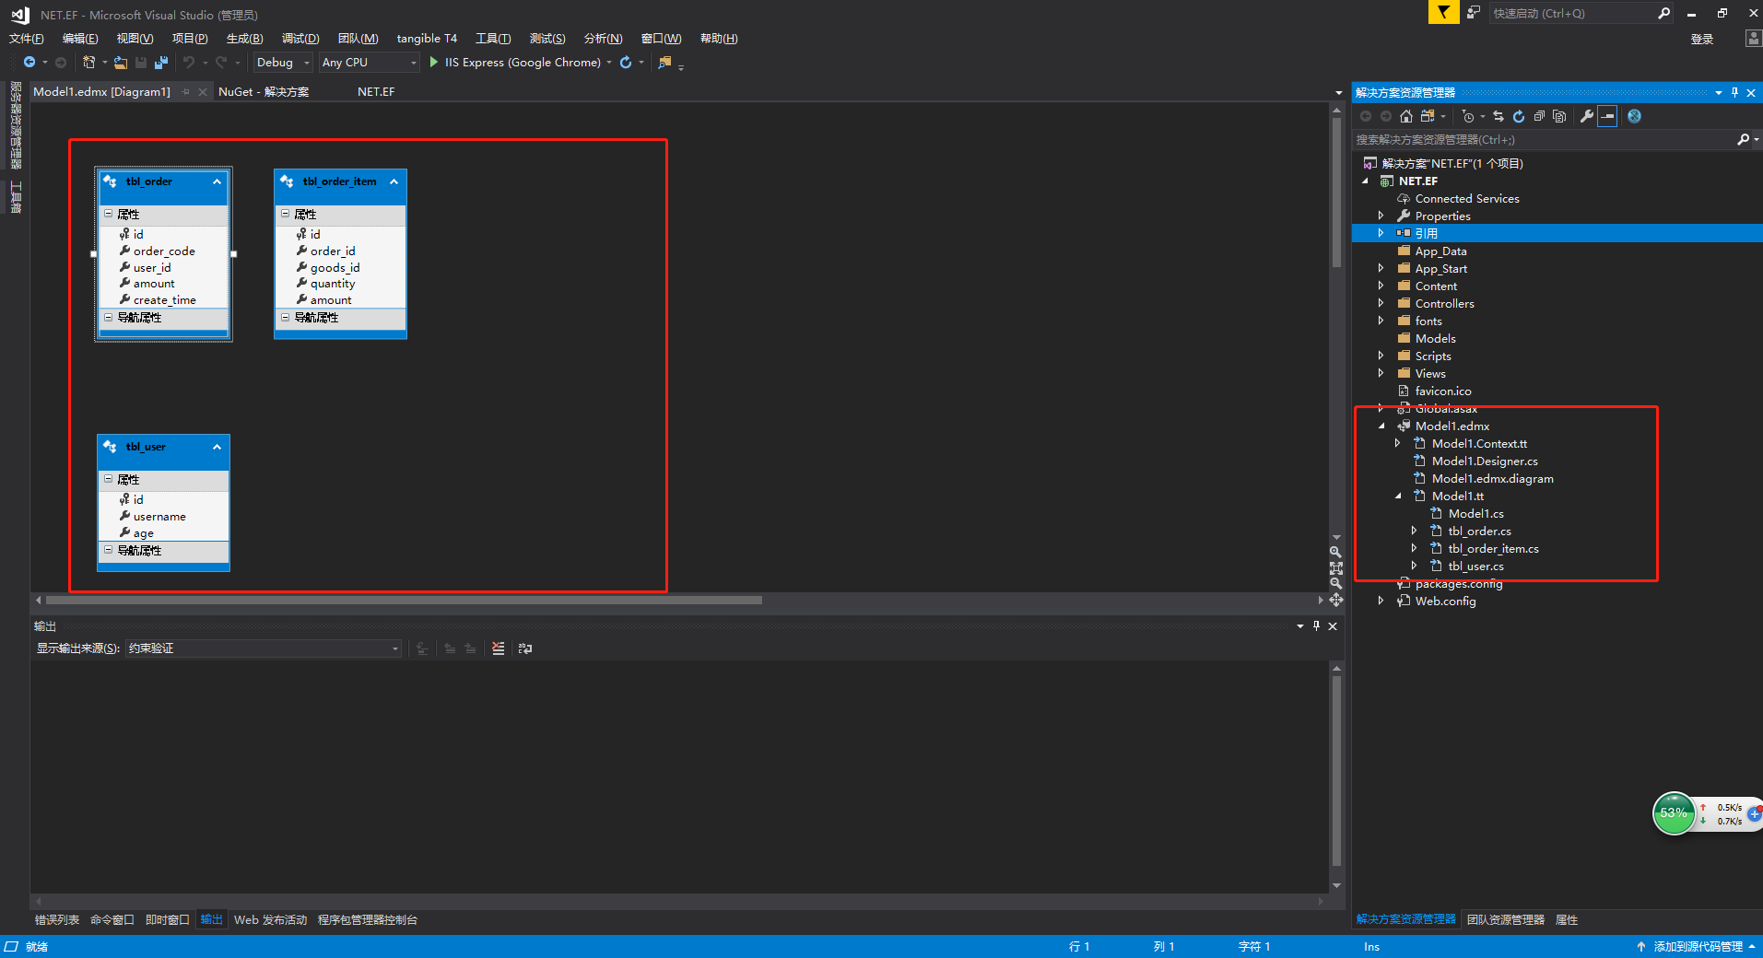The width and height of the screenshot is (1763, 958).
Task: Click Sync with Active Document icon
Action: 1499,116
